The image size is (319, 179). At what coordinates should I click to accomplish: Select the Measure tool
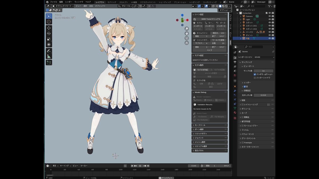tap(49, 56)
